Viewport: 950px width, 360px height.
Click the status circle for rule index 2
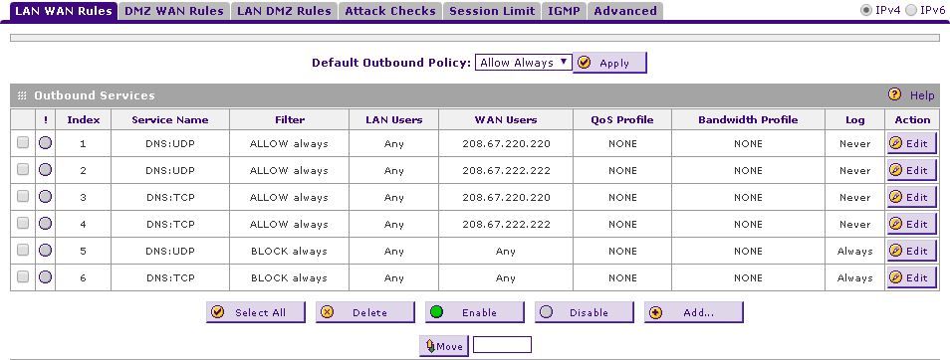click(45, 170)
